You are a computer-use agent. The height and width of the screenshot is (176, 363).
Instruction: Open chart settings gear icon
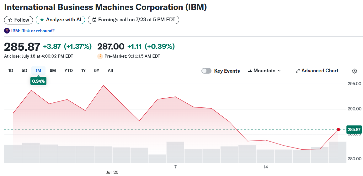354,71
